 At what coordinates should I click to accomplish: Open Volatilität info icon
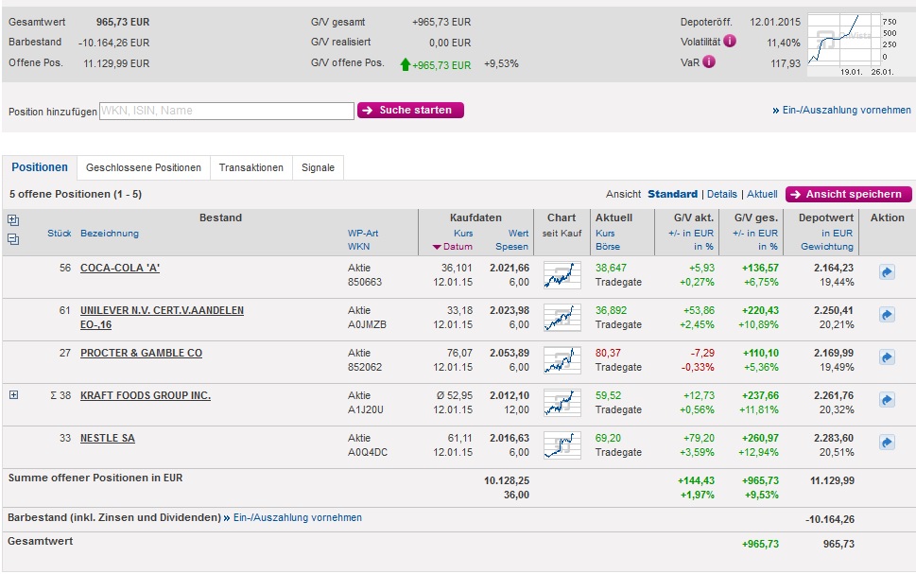tap(730, 42)
